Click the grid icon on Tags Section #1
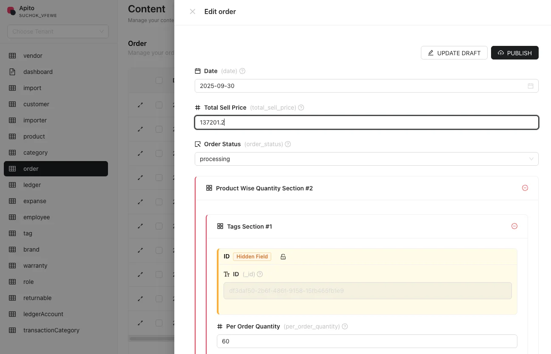Image resolution: width=551 pixels, height=354 pixels. point(220,226)
